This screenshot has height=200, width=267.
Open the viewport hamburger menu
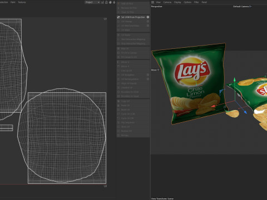[x=152, y=2]
